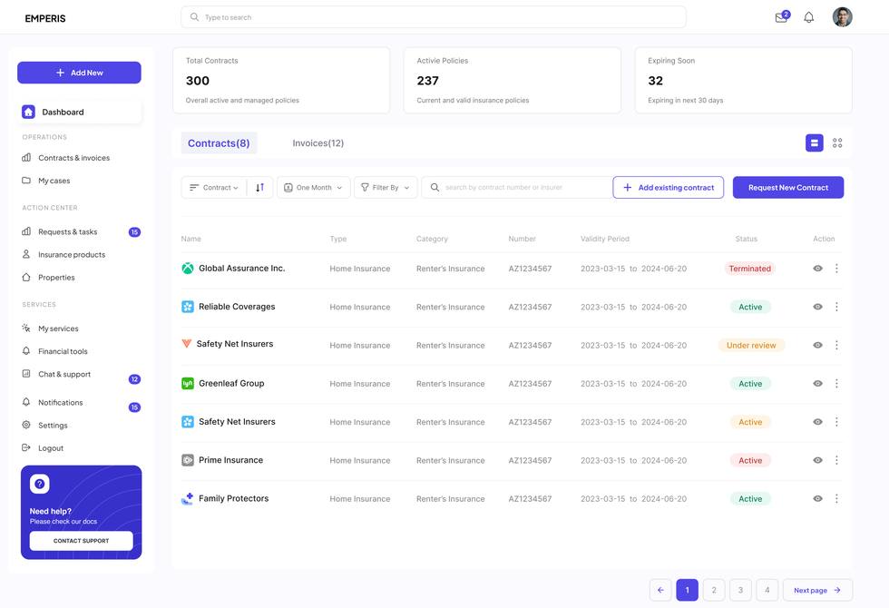Click Add existing contract button
889x608 pixels.
point(668,187)
